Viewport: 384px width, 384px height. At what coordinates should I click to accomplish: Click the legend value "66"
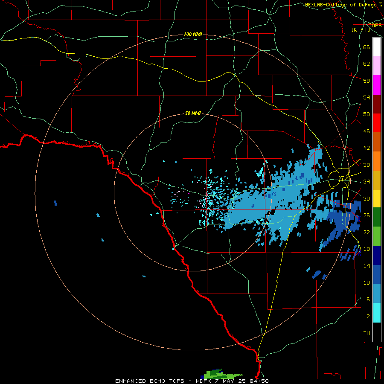[x=367, y=47]
